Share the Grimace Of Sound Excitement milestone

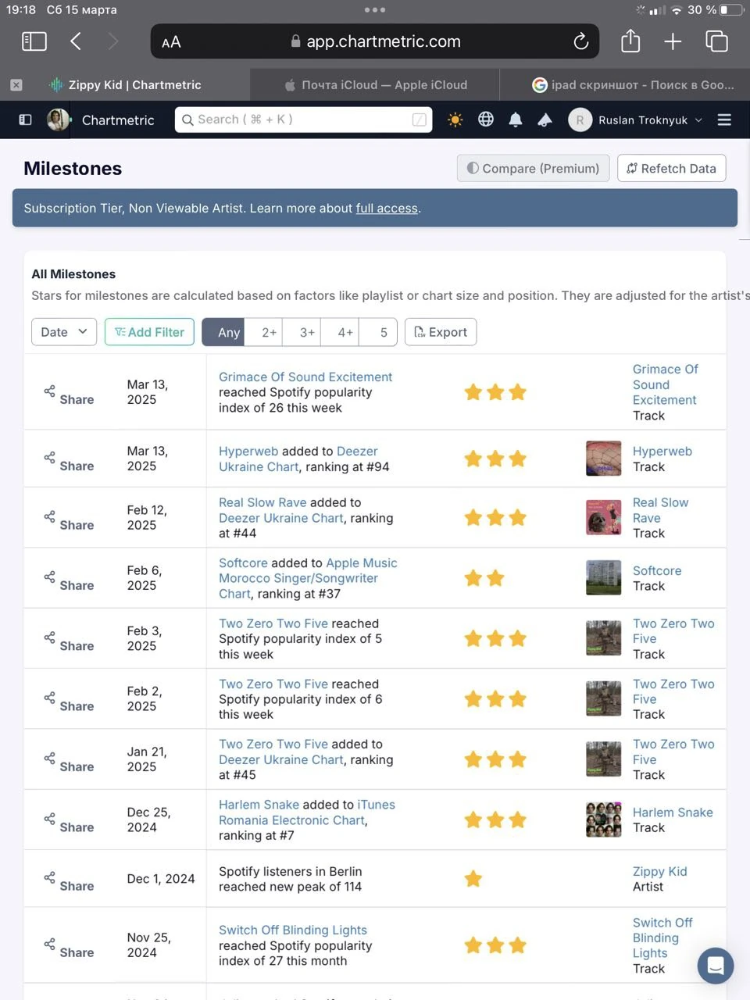click(x=69, y=395)
